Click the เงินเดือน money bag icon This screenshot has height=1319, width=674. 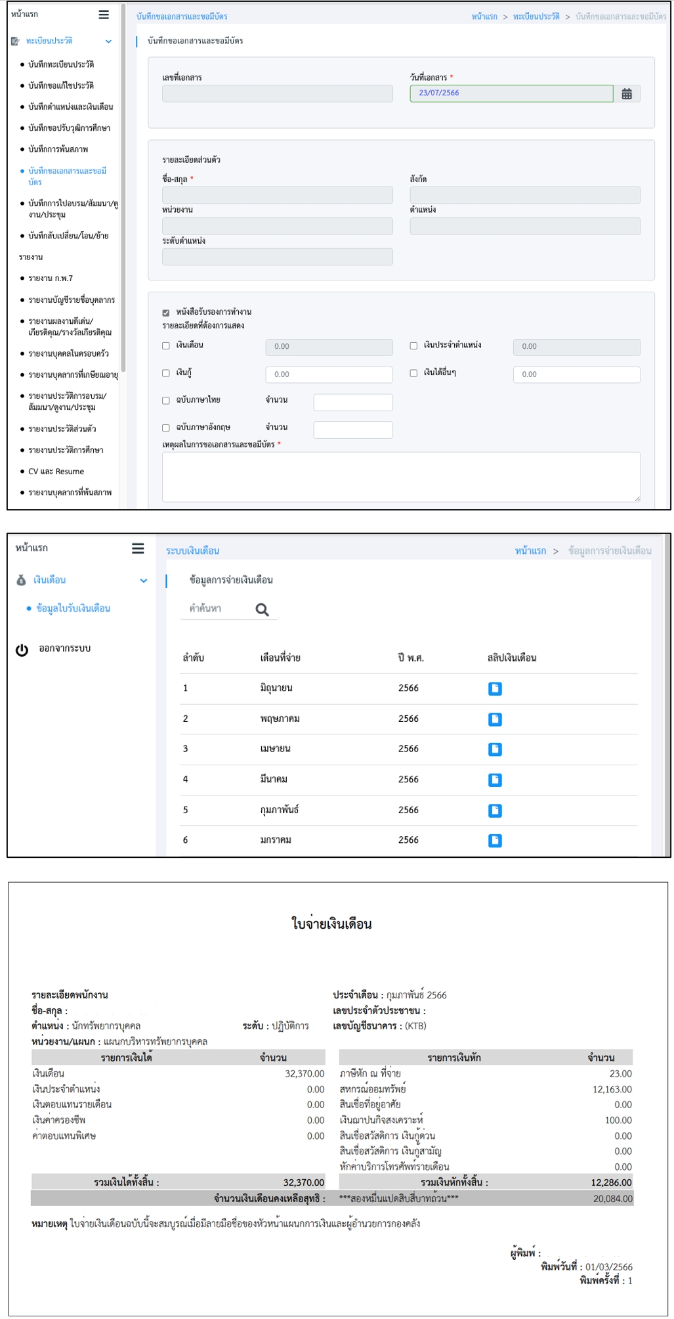pos(21,580)
